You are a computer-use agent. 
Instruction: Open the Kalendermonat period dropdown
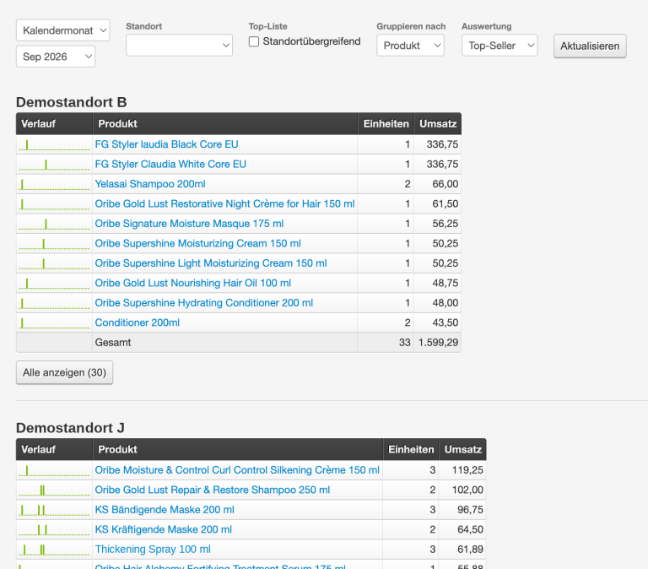coord(62,30)
